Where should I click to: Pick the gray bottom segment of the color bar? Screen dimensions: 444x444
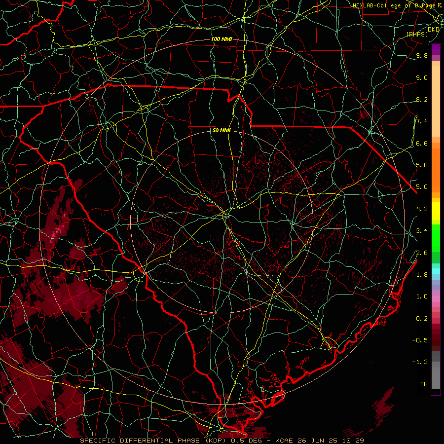tap(436, 378)
